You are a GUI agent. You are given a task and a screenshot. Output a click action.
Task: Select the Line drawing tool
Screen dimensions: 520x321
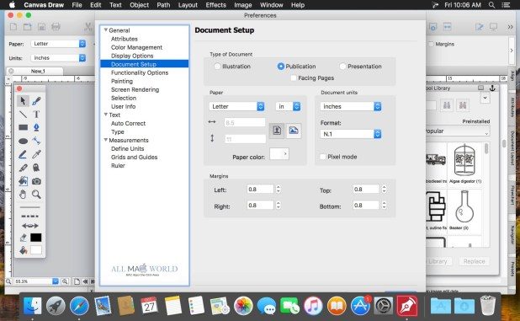23,115
